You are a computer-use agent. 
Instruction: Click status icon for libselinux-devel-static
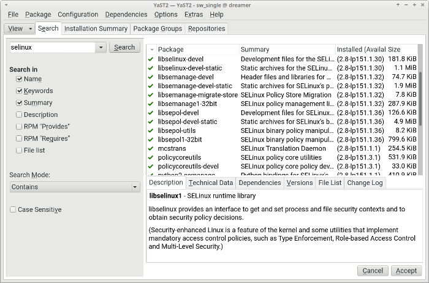click(151, 68)
